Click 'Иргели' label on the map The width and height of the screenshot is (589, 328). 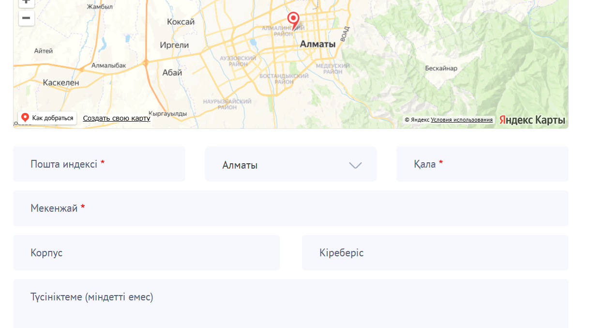[x=174, y=45]
